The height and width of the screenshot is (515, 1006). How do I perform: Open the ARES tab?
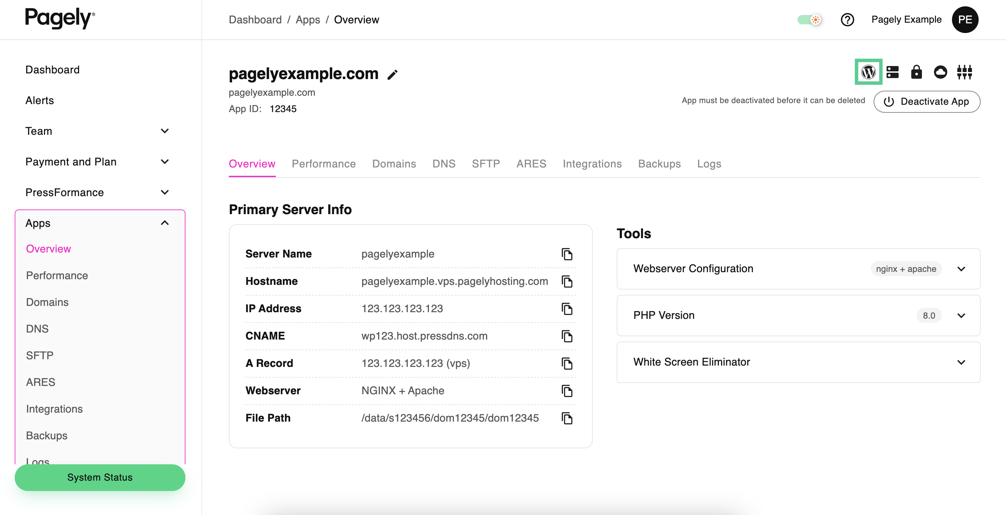pos(531,164)
